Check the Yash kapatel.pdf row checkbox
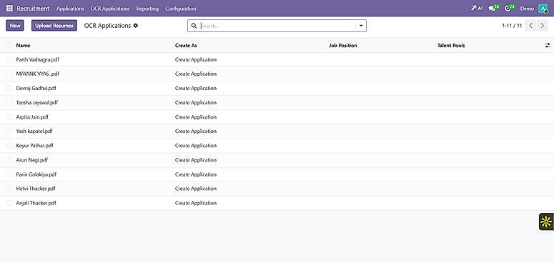This screenshot has height=263, width=554. pos(9,131)
